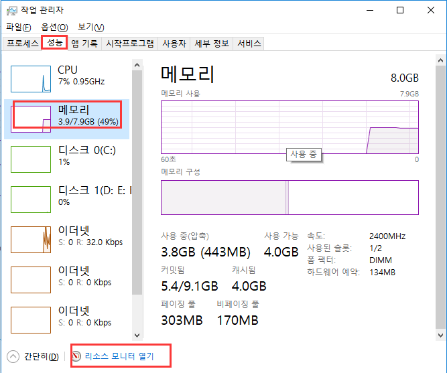Click the sidebar scroll up arrow

[137, 65]
